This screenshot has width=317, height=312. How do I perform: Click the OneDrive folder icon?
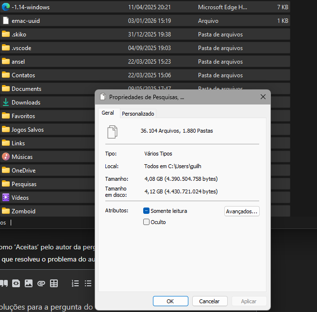[6, 170]
